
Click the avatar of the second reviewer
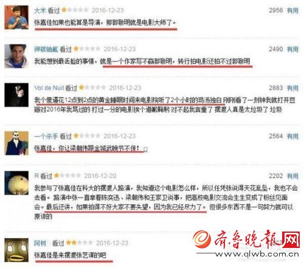[x=16, y=56]
